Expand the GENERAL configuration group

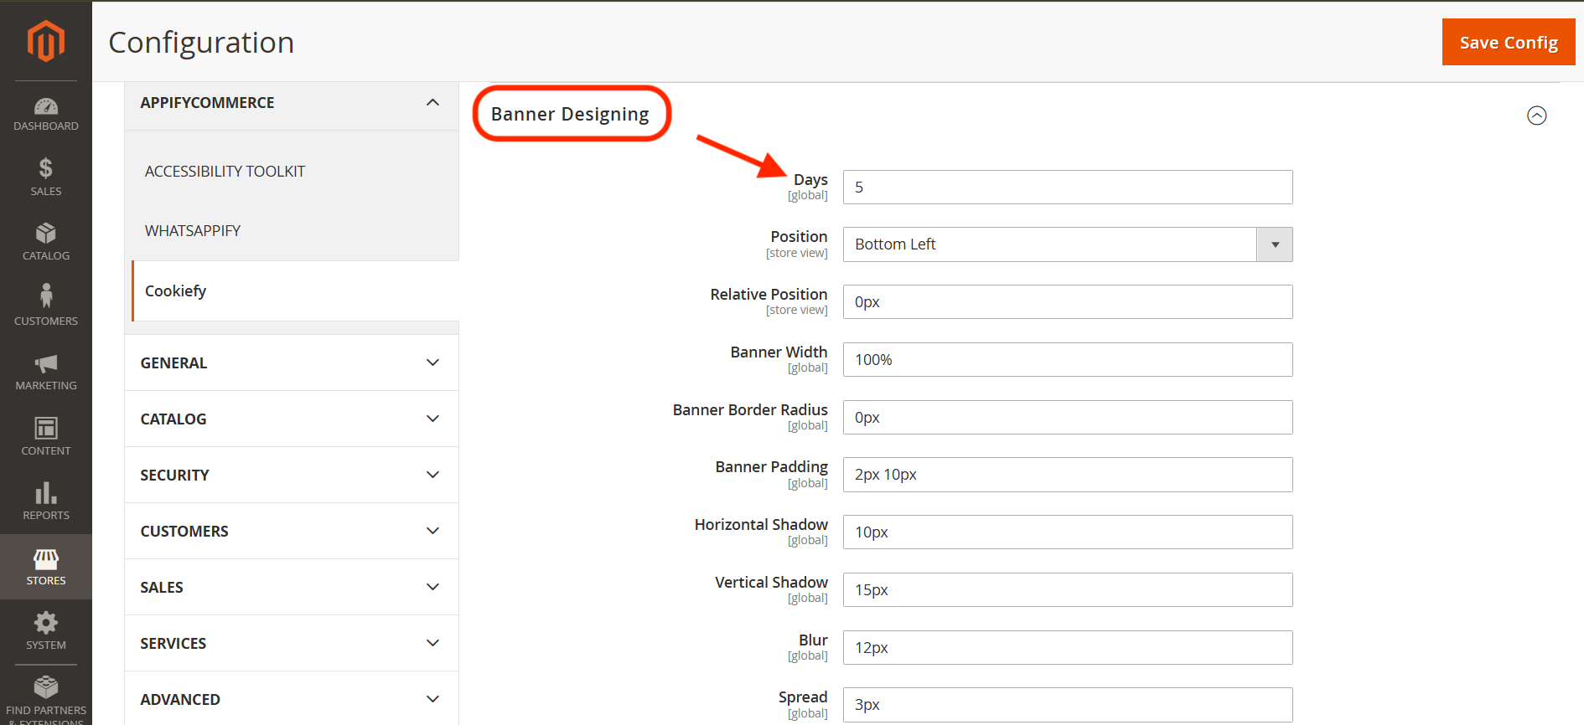click(x=291, y=362)
